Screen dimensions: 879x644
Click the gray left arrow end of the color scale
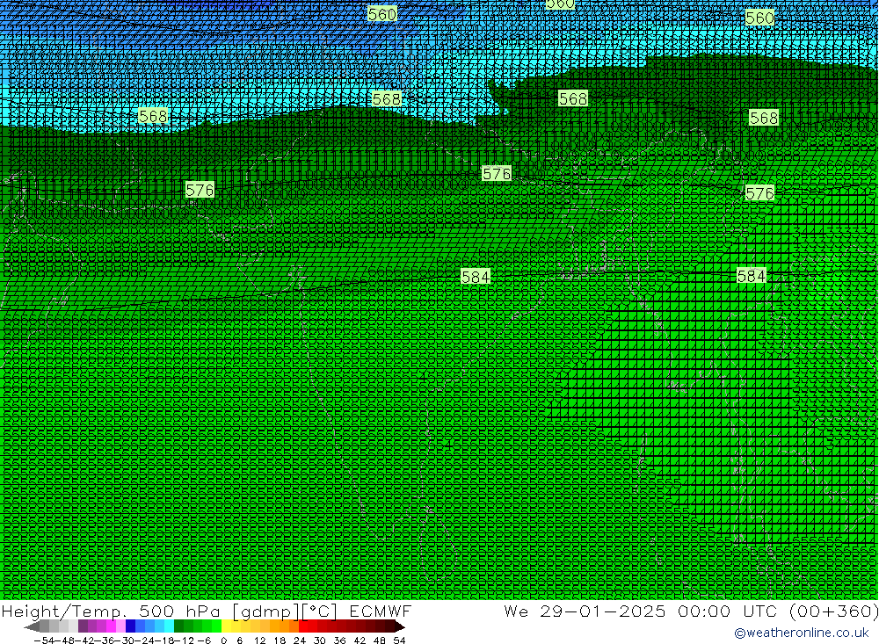32,626
